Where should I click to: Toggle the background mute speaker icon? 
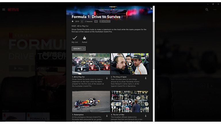point(203,86)
